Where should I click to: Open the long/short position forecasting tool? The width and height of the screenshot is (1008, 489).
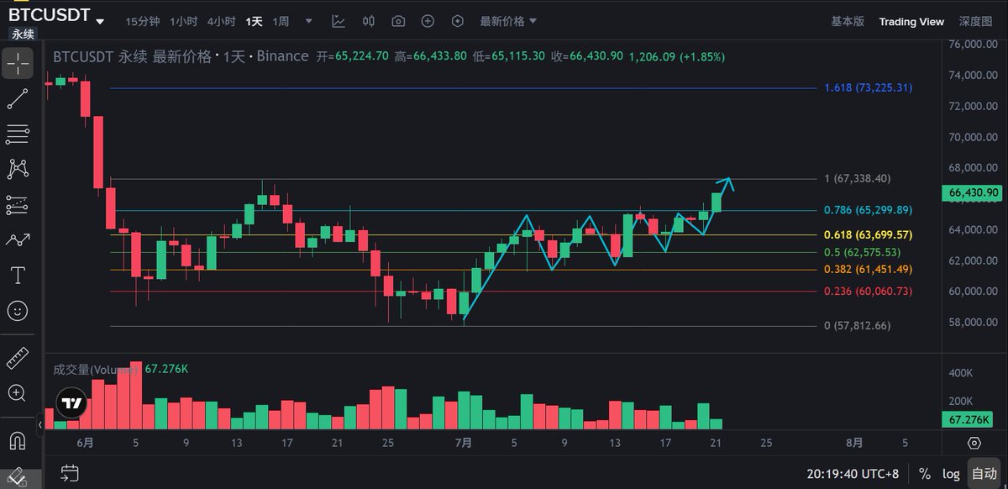[17, 204]
